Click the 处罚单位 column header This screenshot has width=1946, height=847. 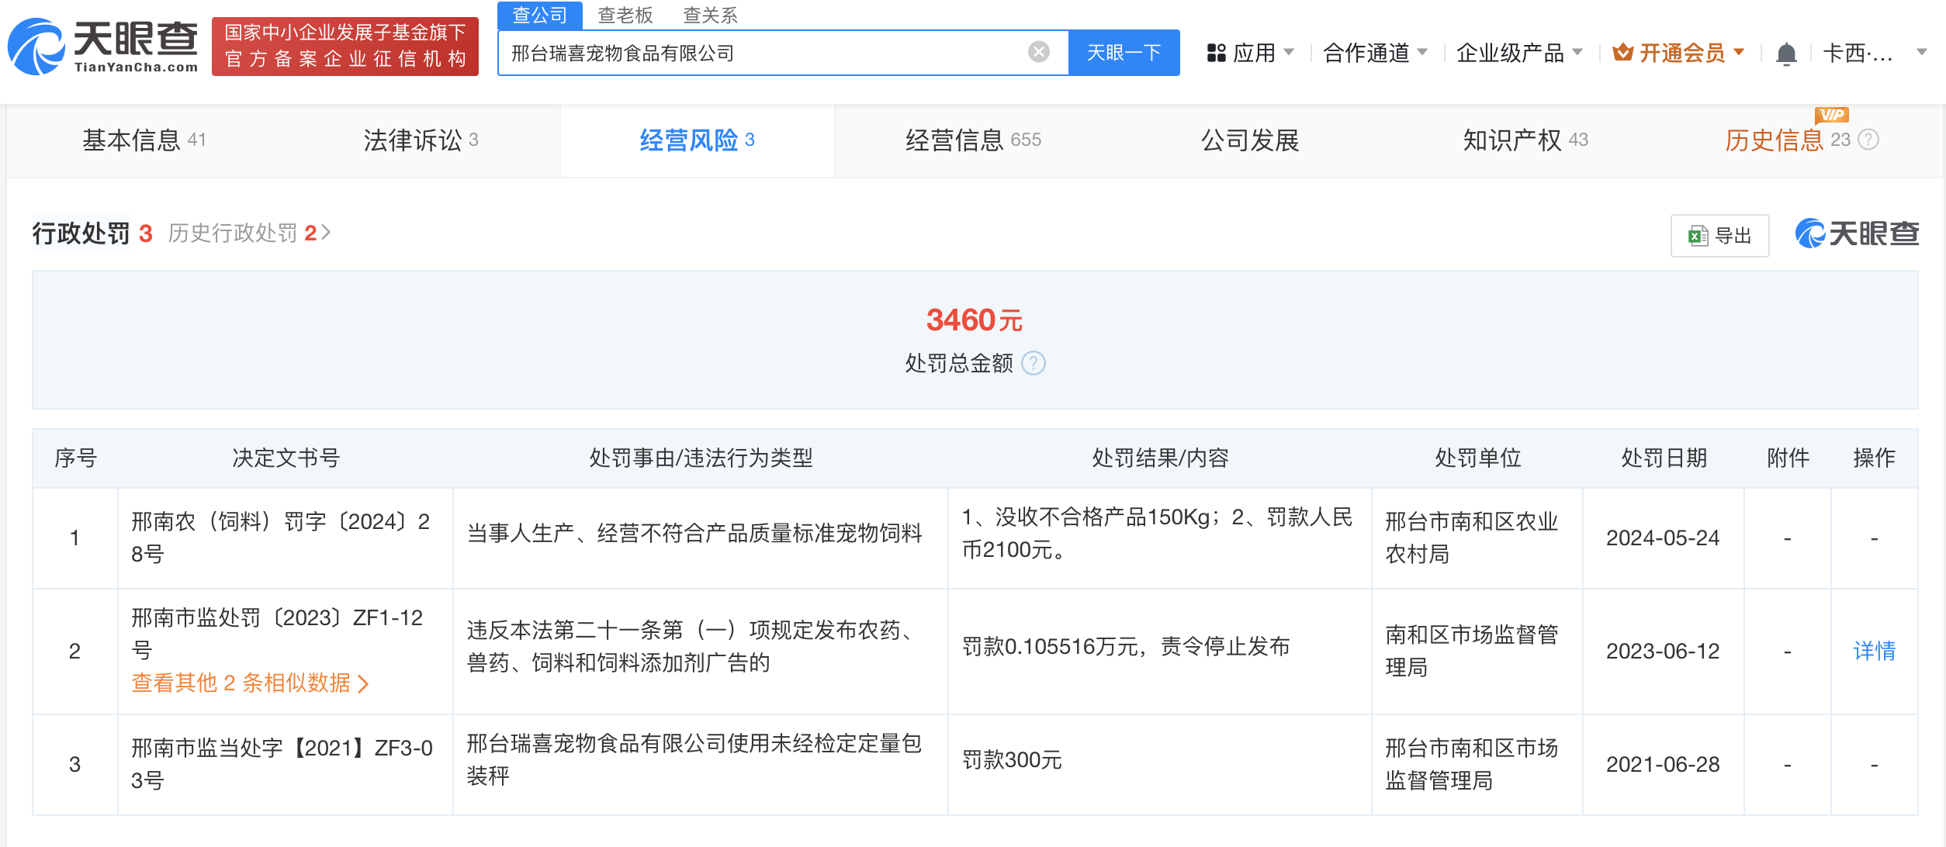(x=1477, y=458)
